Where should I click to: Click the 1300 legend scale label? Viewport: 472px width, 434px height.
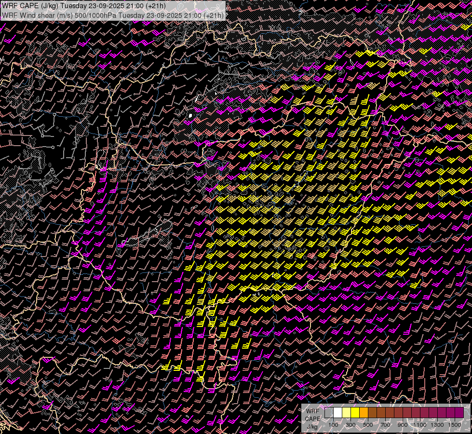pos(437,425)
